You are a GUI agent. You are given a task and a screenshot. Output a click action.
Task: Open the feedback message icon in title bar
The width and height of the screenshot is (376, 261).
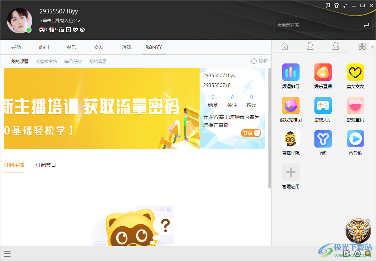[x=328, y=5]
